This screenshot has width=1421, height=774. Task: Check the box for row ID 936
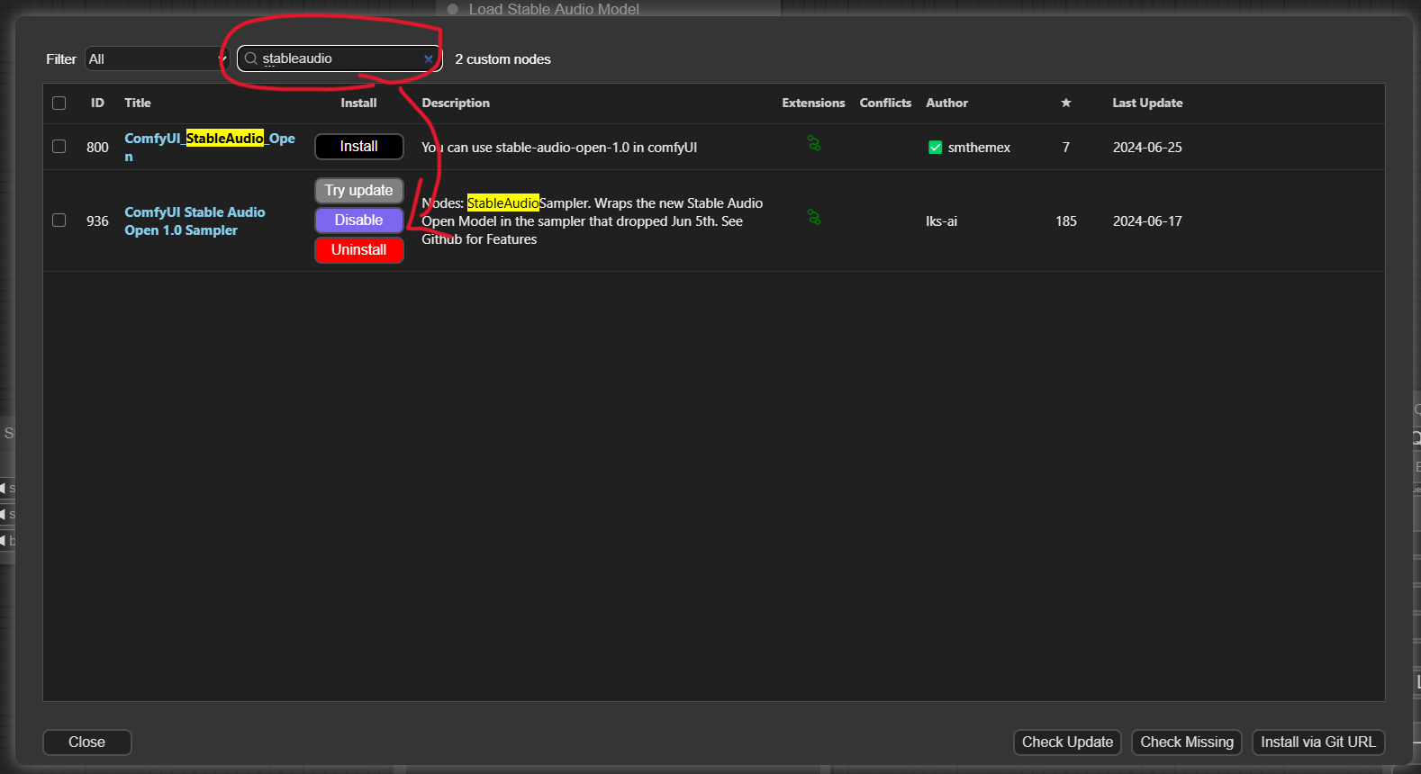(x=59, y=220)
